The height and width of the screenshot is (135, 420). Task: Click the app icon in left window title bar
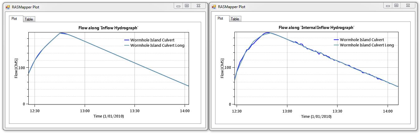pyautogui.click(x=8, y=7)
